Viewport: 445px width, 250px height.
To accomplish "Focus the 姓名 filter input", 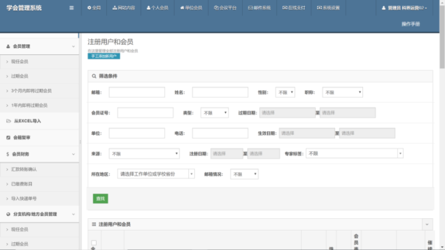I will (220, 92).
